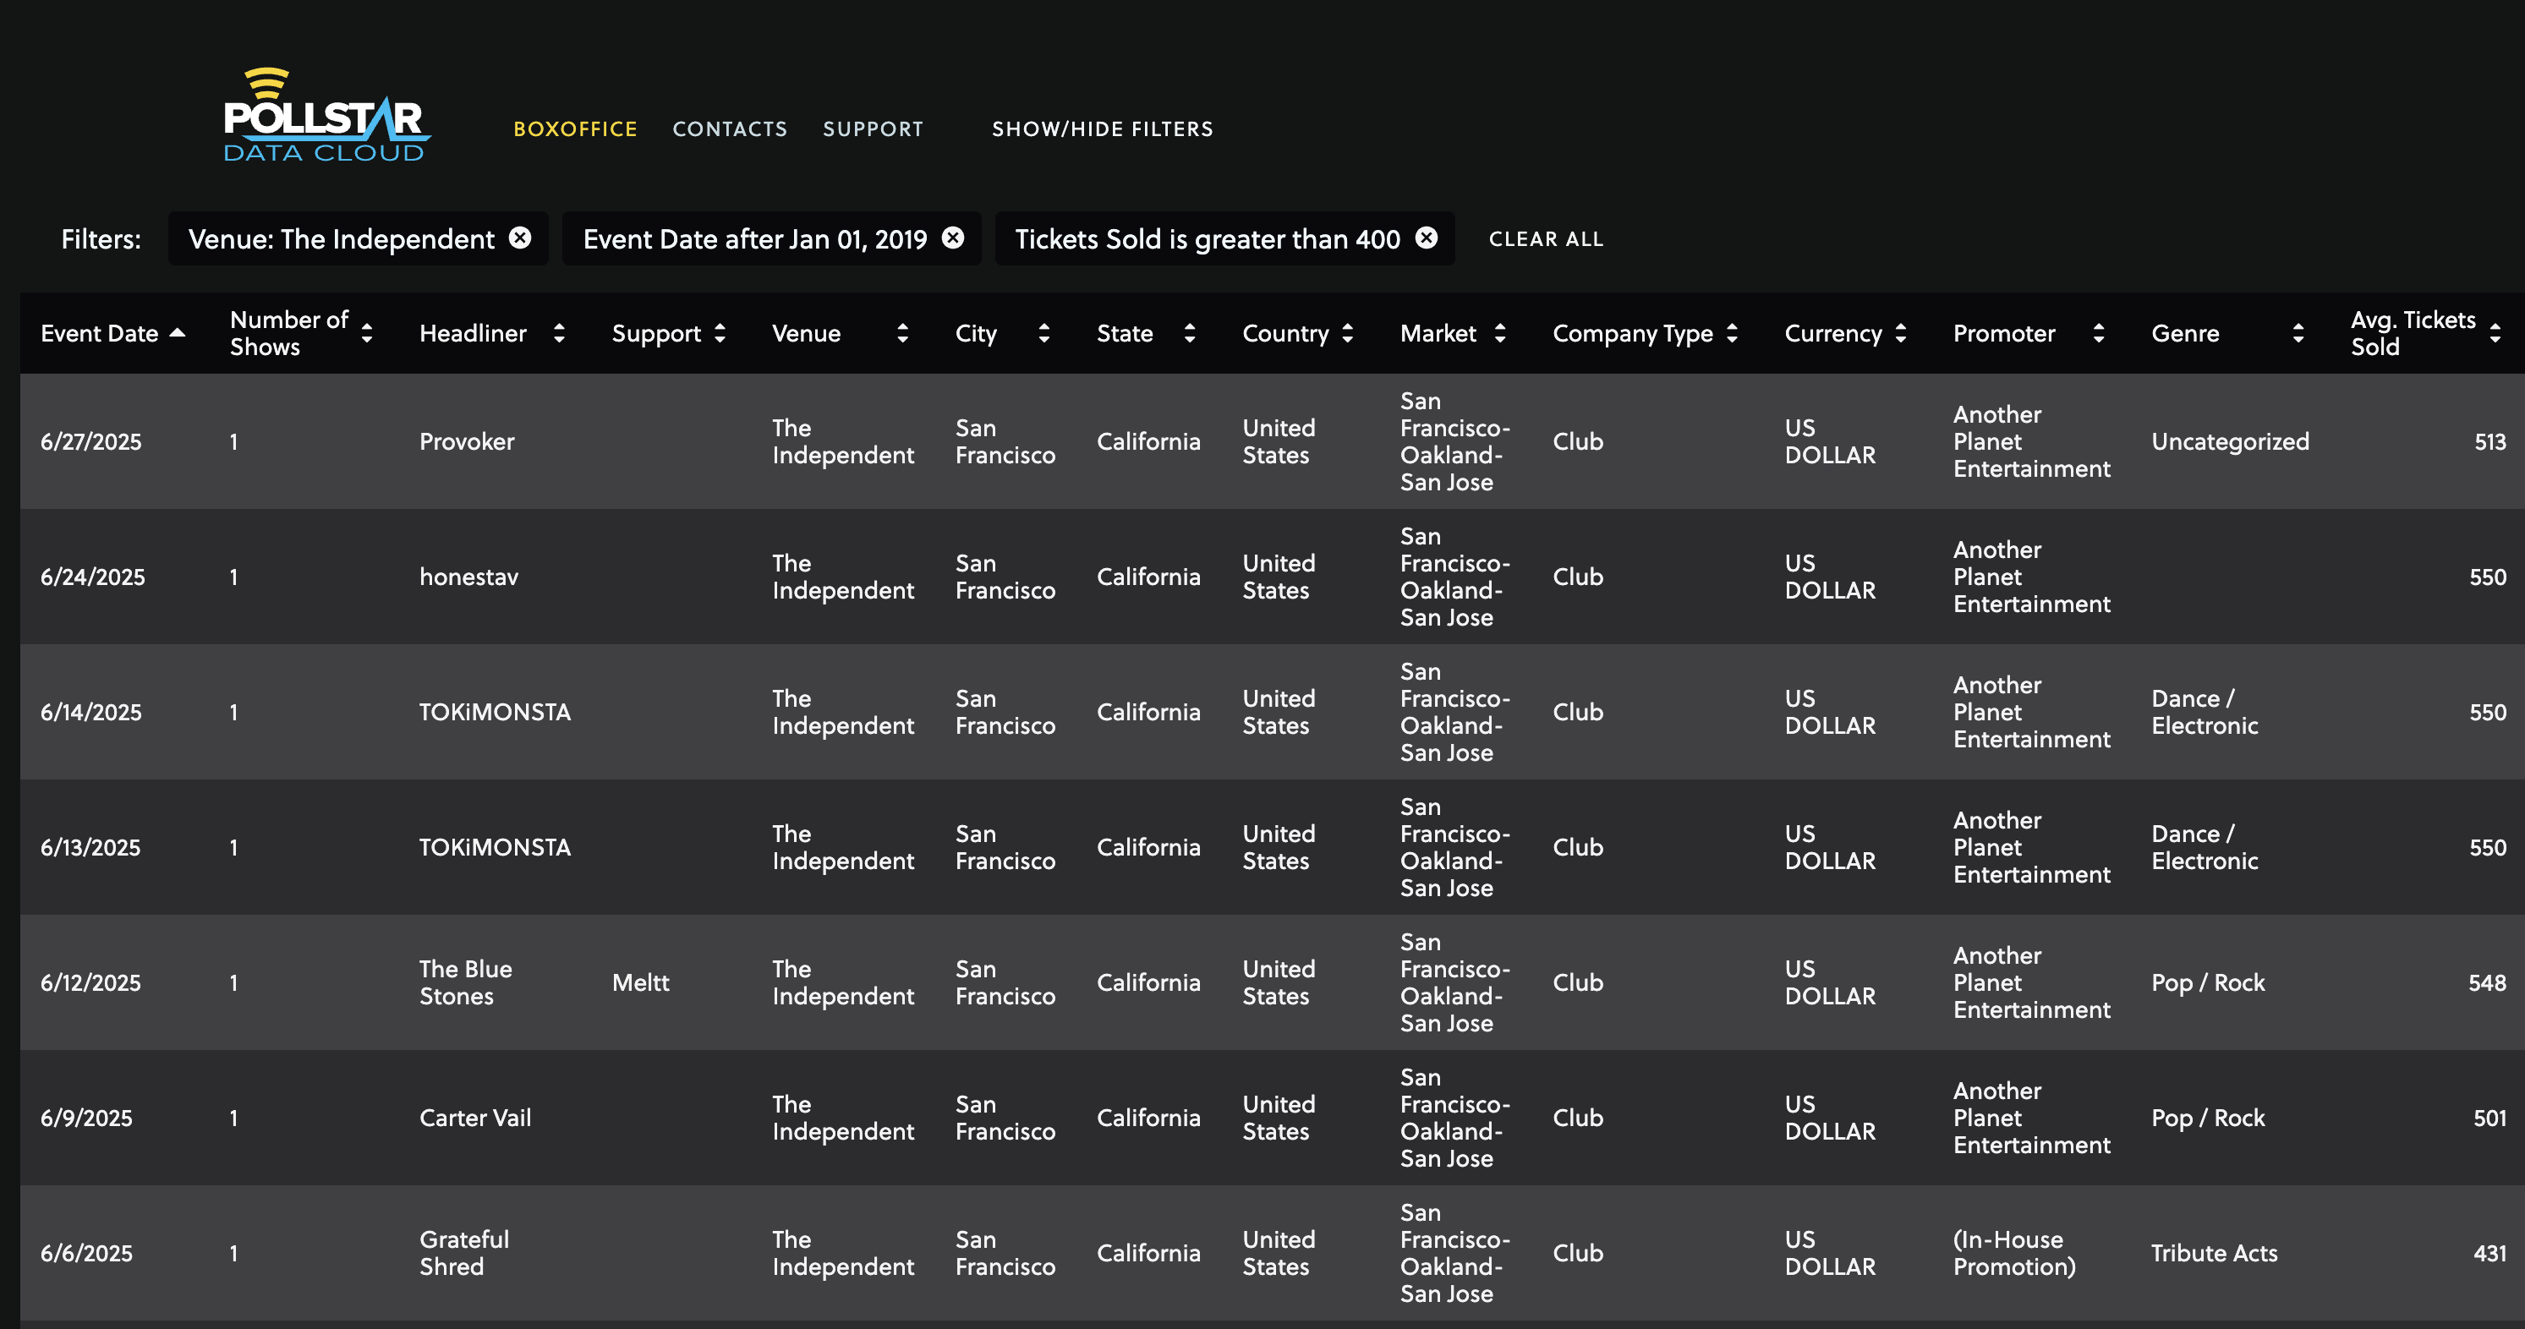Image resolution: width=2525 pixels, height=1329 pixels.
Task: Sort table by Number of Shows arrows
Action: 367,333
